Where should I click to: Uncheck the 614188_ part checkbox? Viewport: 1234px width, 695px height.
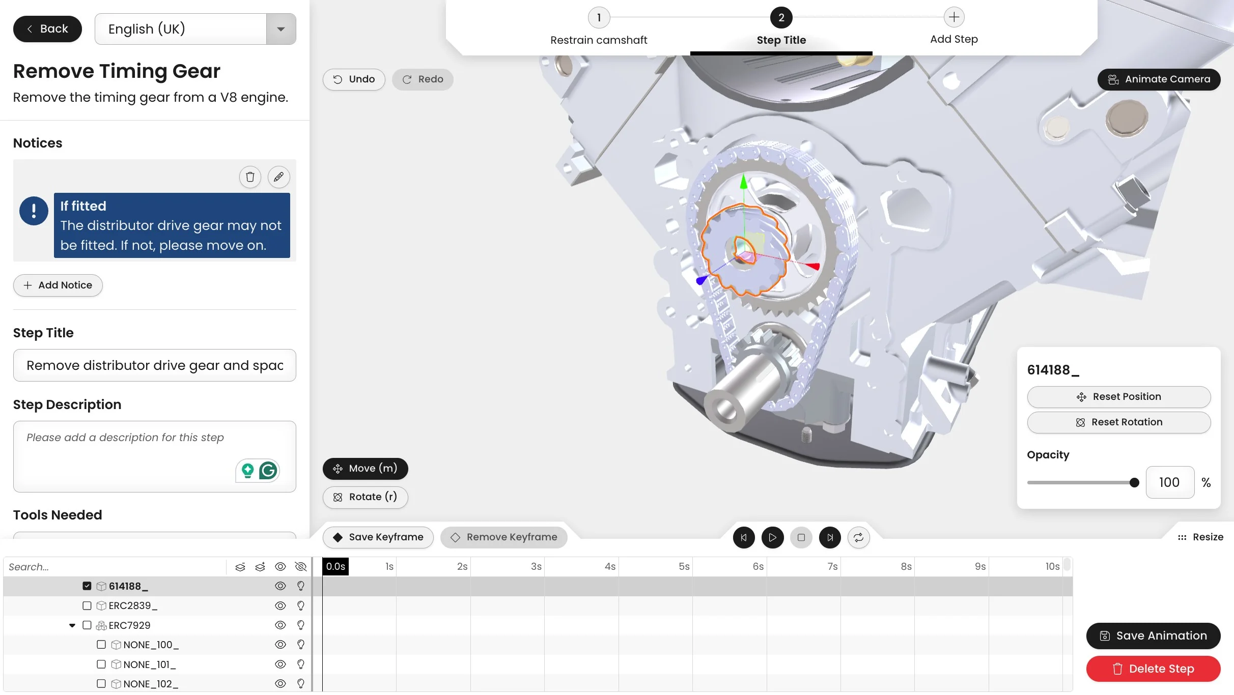87,586
